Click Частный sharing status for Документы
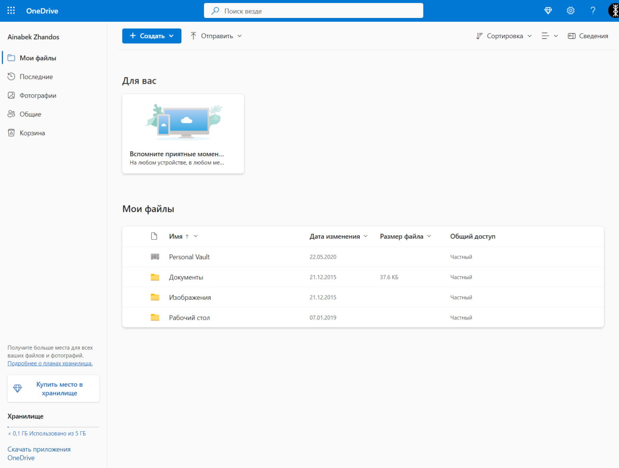This screenshot has height=468, width=619. click(461, 277)
